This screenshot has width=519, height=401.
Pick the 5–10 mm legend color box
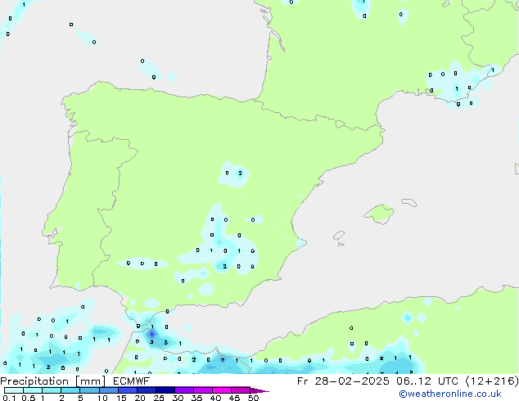click(x=89, y=390)
